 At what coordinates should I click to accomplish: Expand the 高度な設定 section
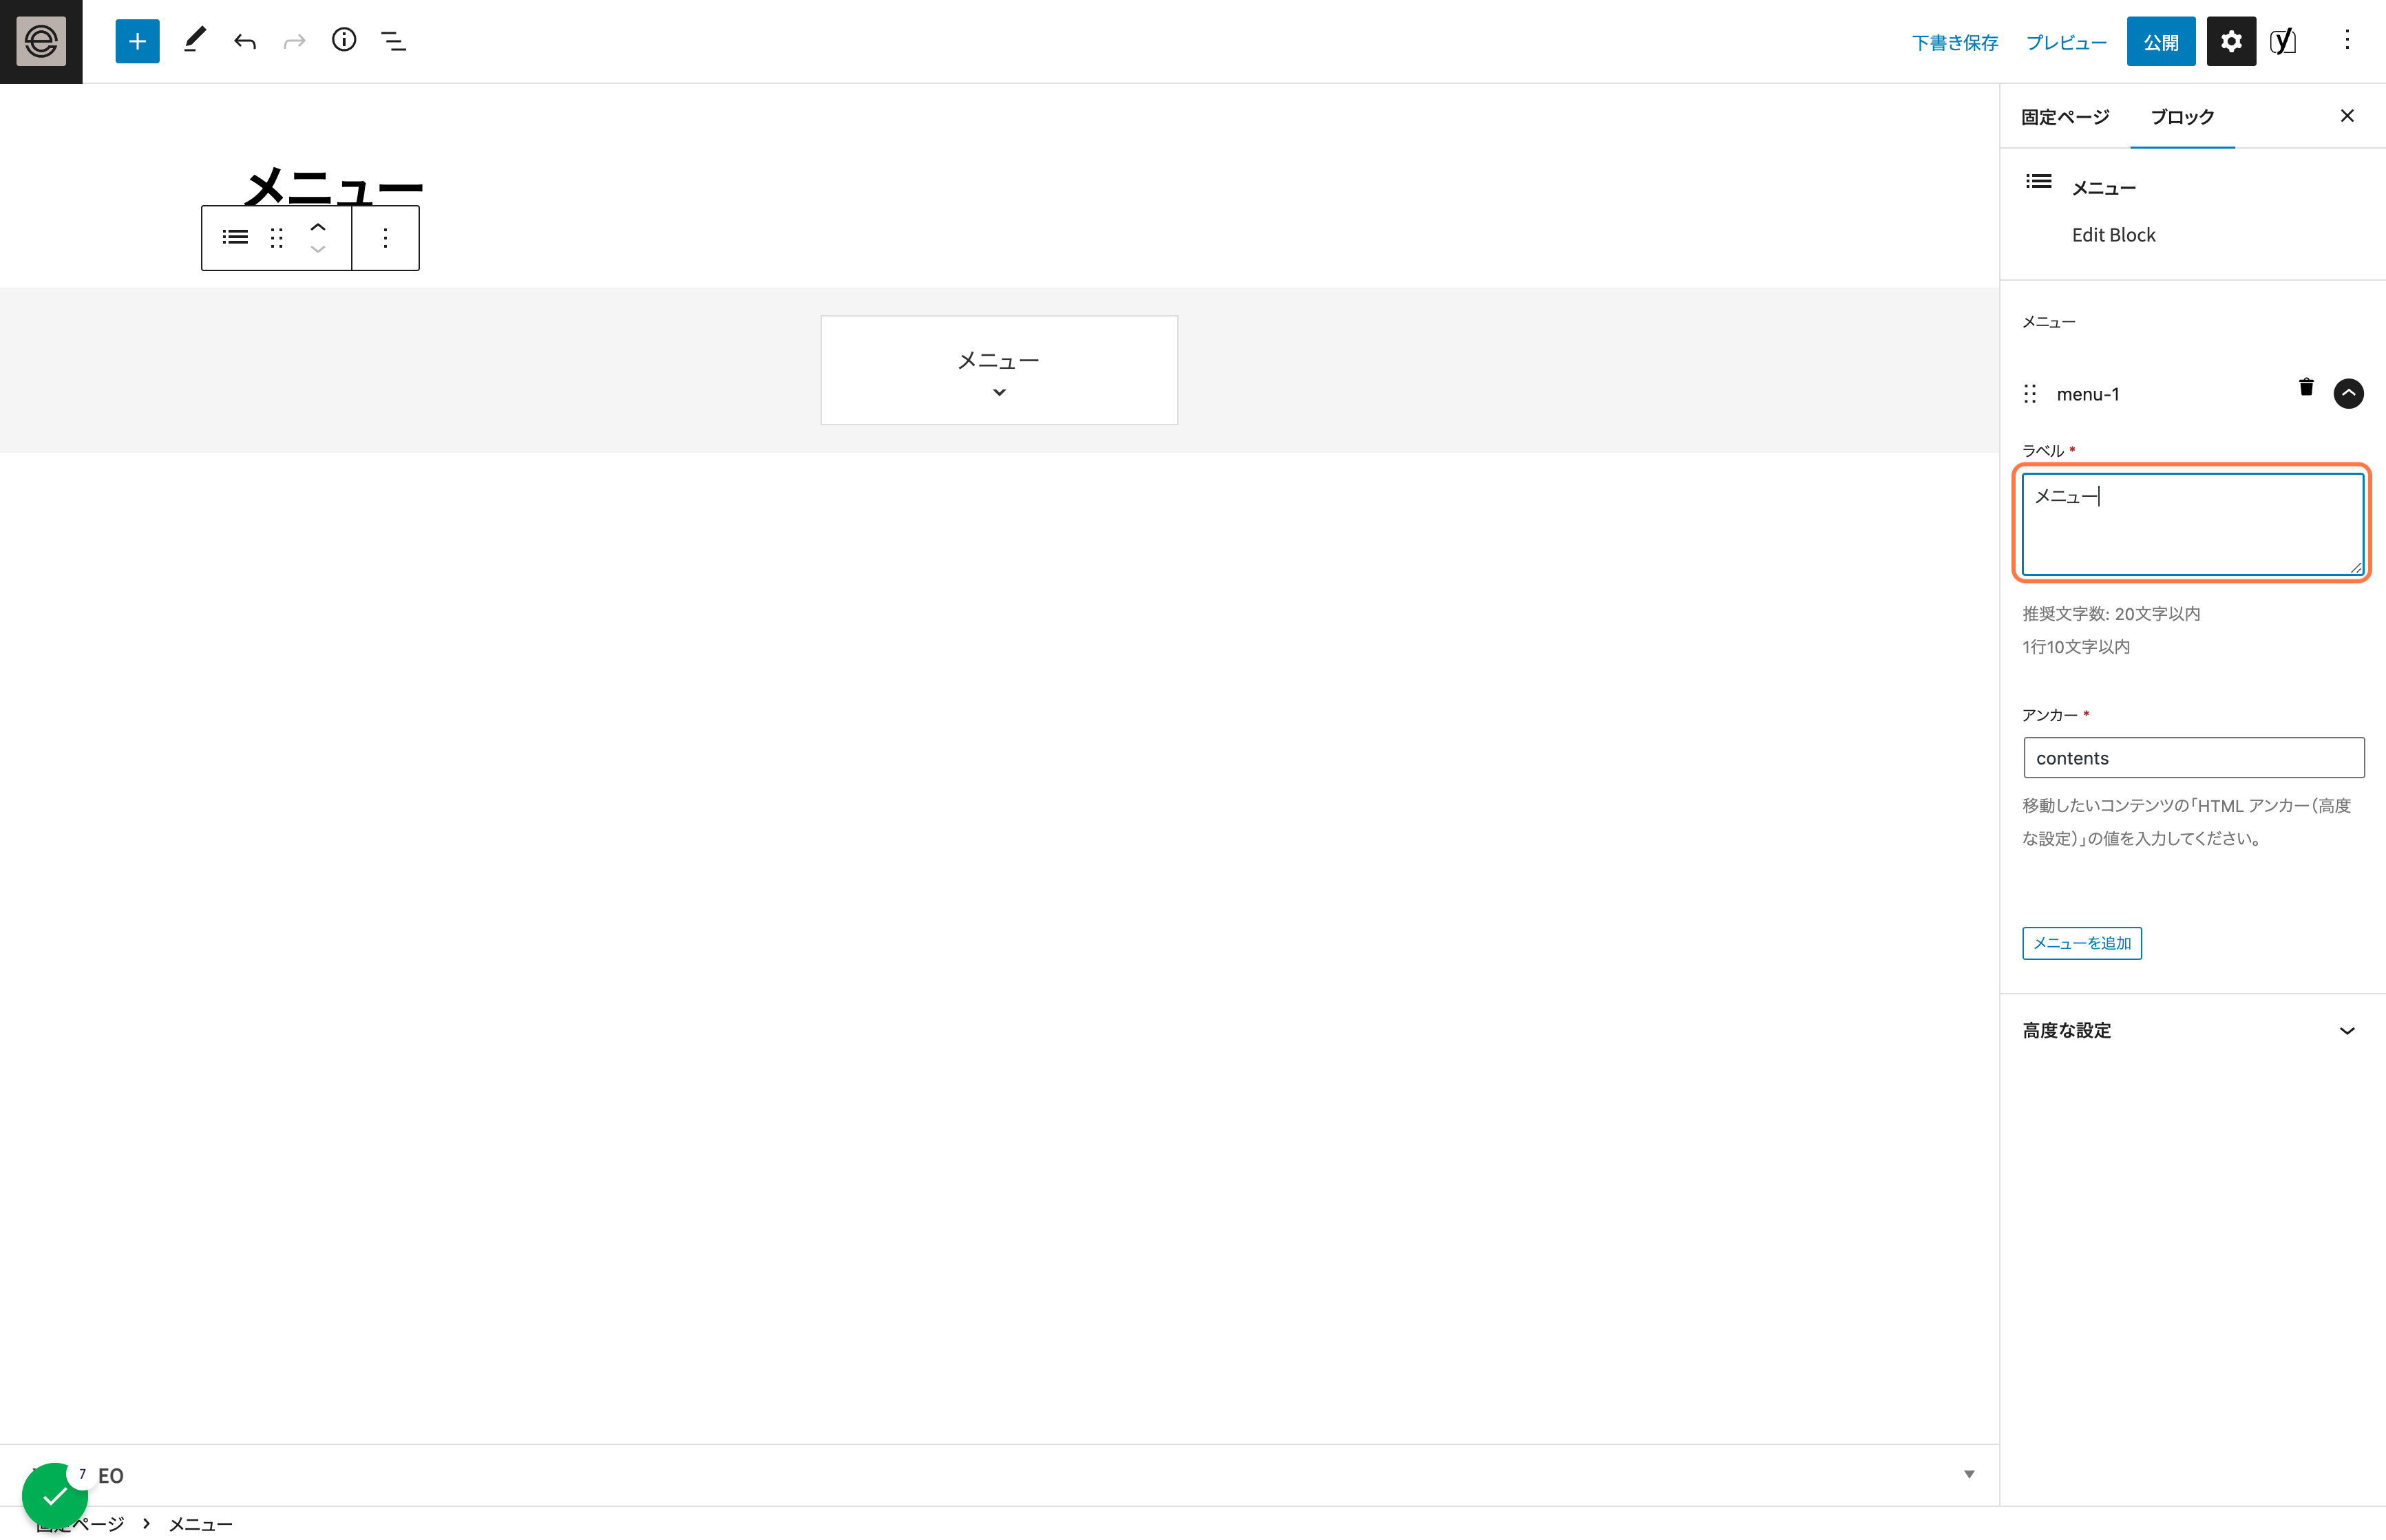pyautogui.click(x=2192, y=1030)
